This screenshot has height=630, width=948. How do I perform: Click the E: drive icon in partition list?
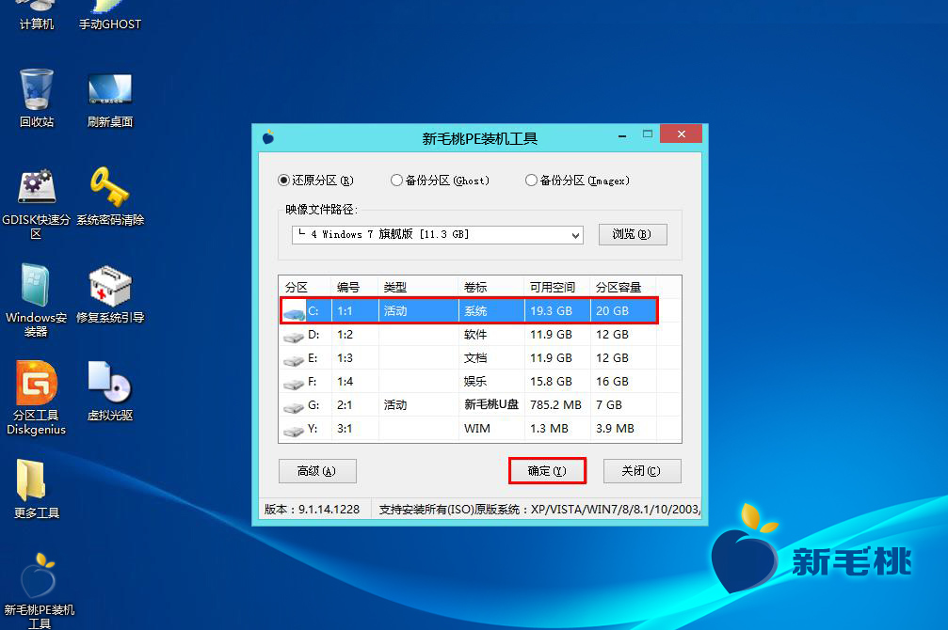coord(295,360)
